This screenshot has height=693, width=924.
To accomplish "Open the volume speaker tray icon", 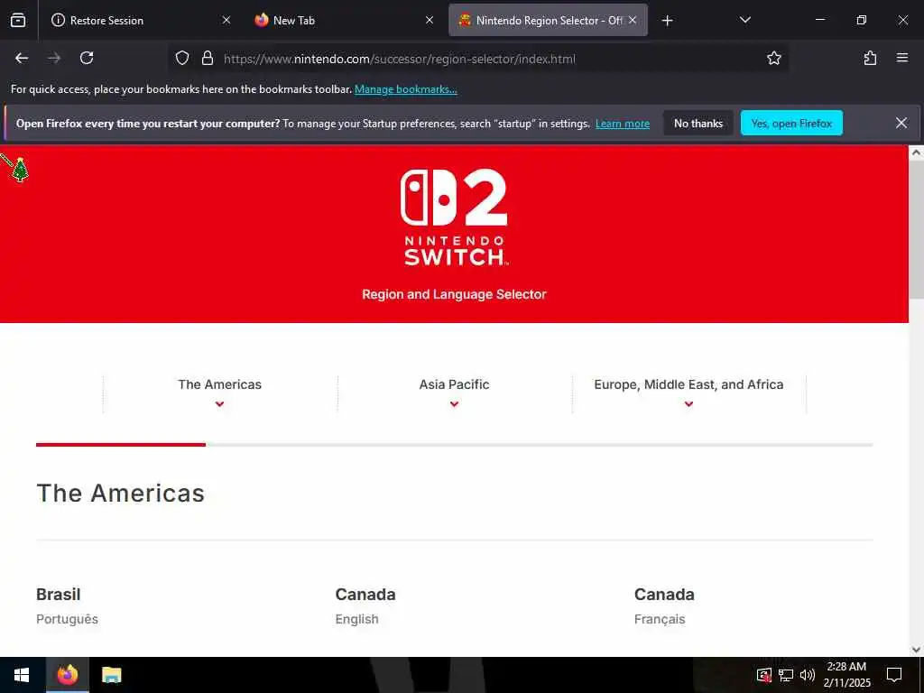I will [x=808, y=675].
